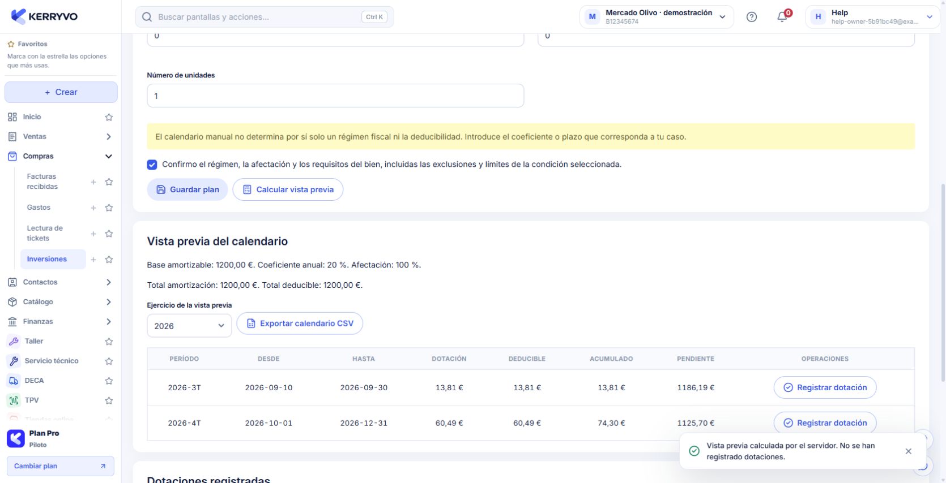Open the Help user account menu
Viewport: 946px width, 483px height.
872,17
